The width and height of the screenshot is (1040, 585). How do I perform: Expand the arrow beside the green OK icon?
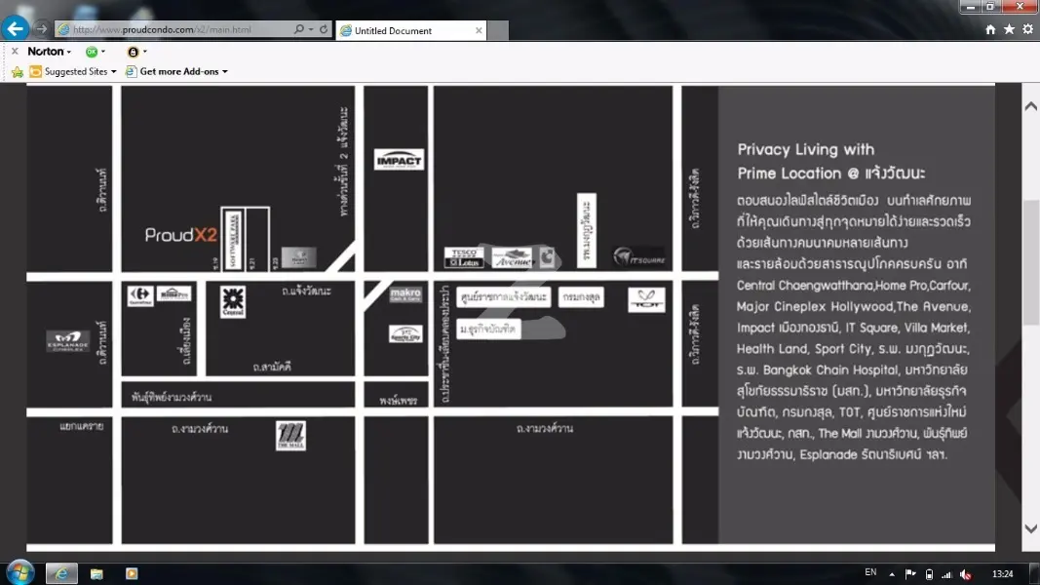102,51
